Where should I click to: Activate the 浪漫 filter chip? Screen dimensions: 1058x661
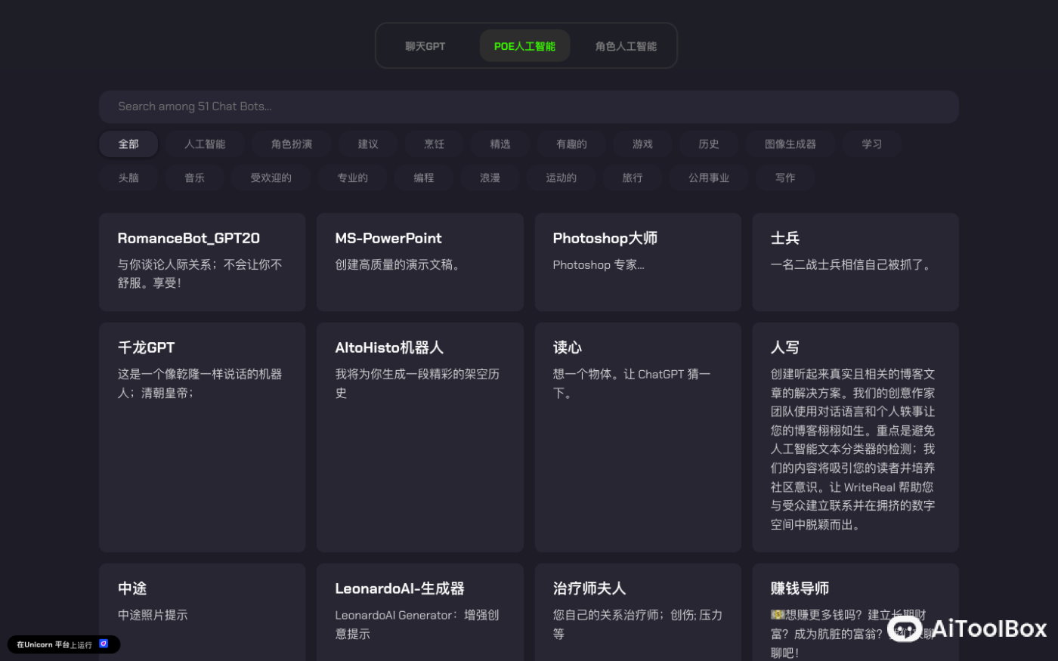coord(490,178)
